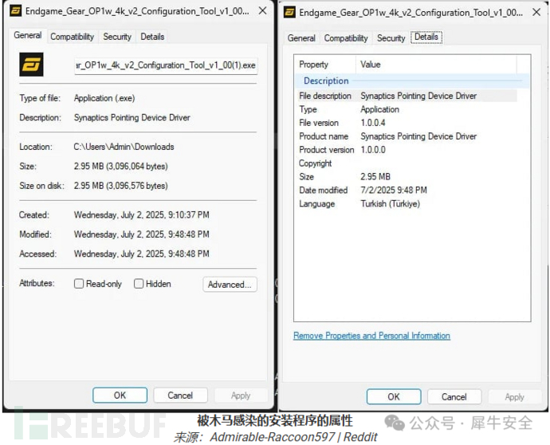The image size is (550, 445).
Task: Tick the Read-only attribute checkbox
Action: click(79, 284)
